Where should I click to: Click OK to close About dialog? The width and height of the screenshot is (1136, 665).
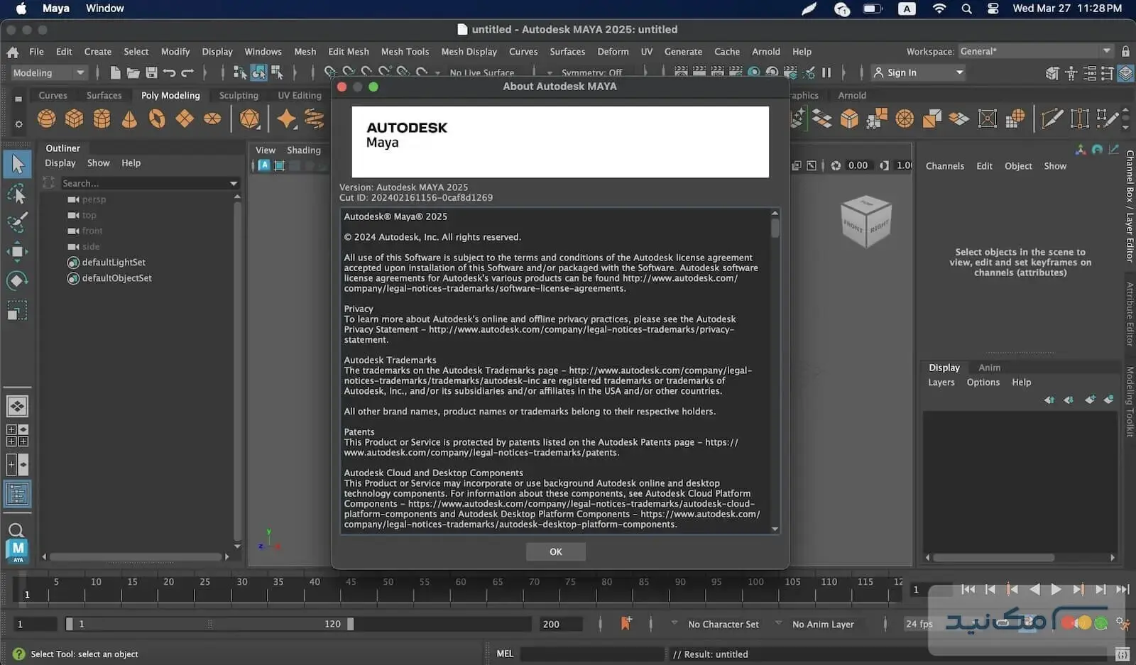555,551
